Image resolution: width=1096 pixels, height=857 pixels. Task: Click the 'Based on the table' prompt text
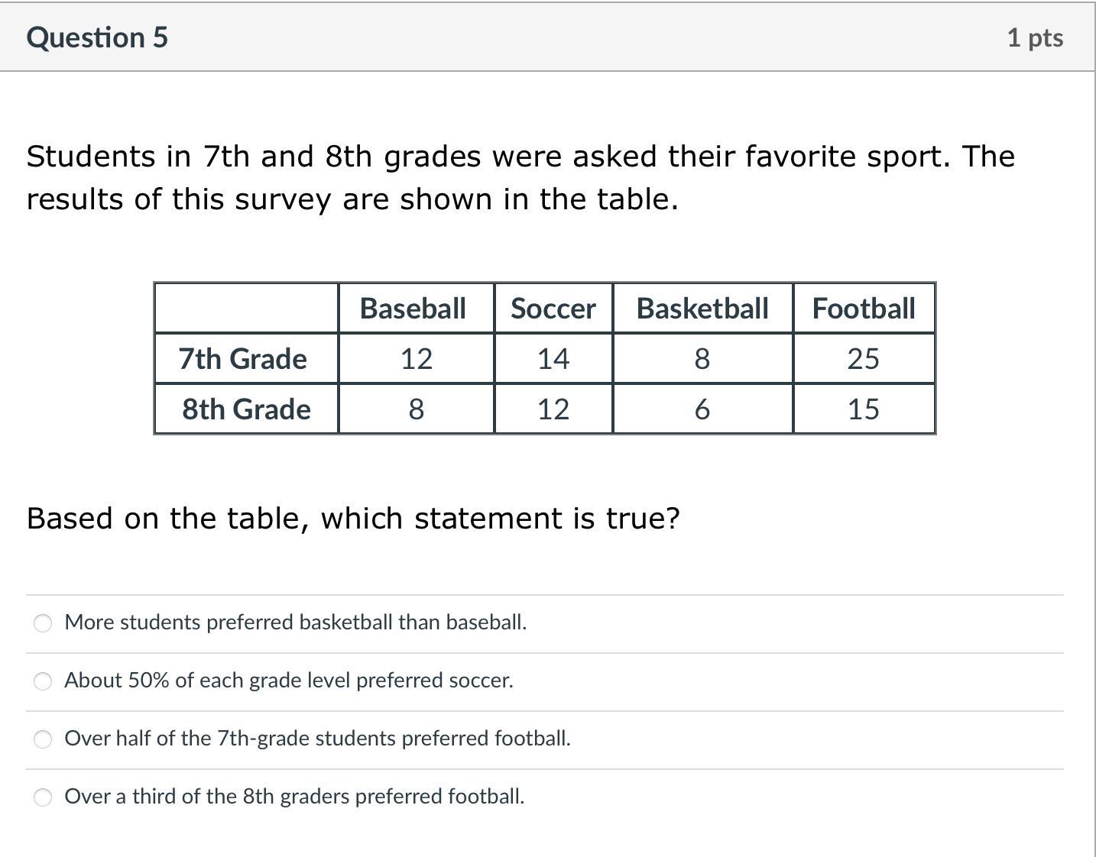tap(353, 519)
